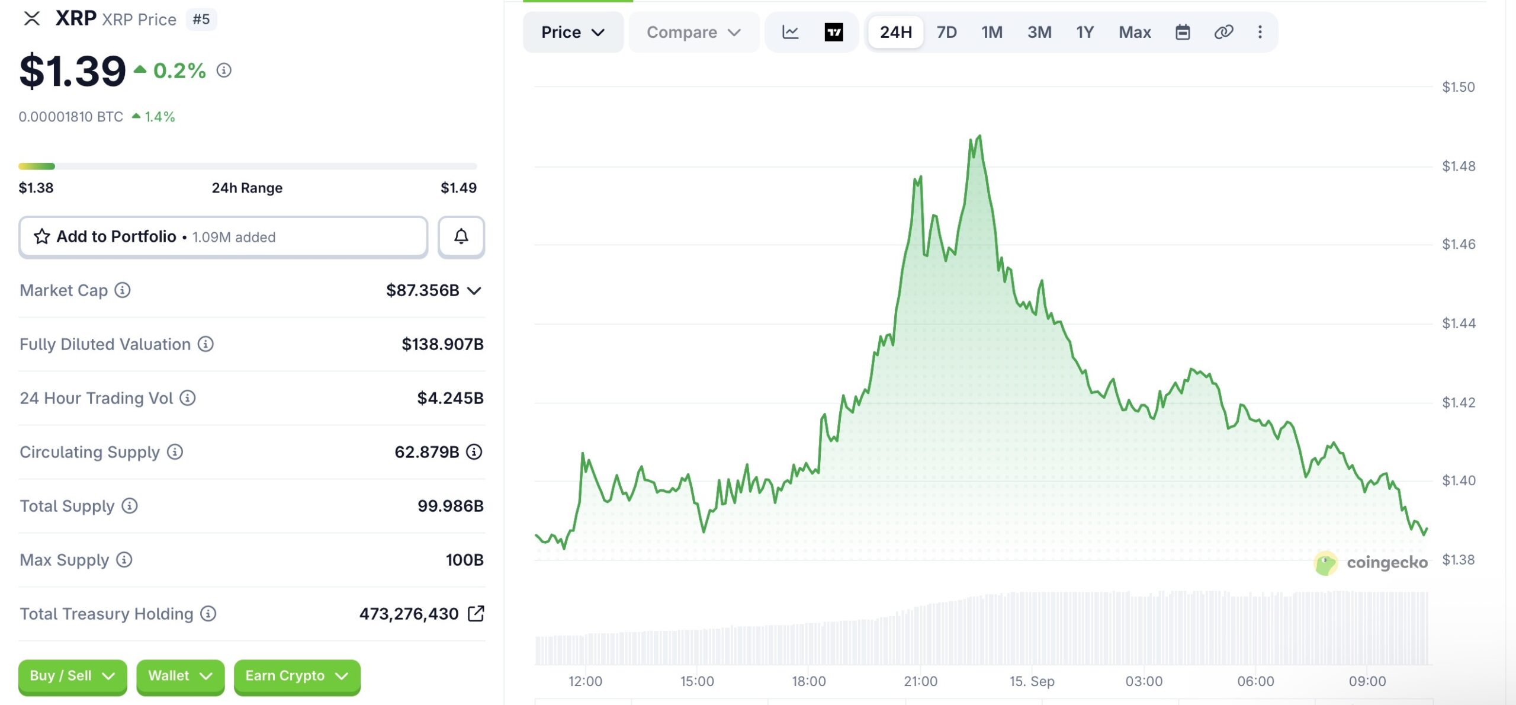Click the $4.245B trading volume value
This screenshot has height=705, width=1516.
pyautogui.click(x=450, y=398)
